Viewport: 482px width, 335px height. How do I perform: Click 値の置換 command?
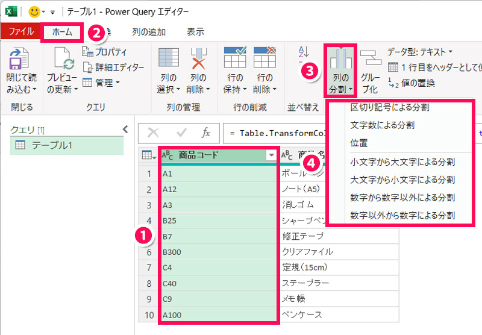[x=412, y=83]
